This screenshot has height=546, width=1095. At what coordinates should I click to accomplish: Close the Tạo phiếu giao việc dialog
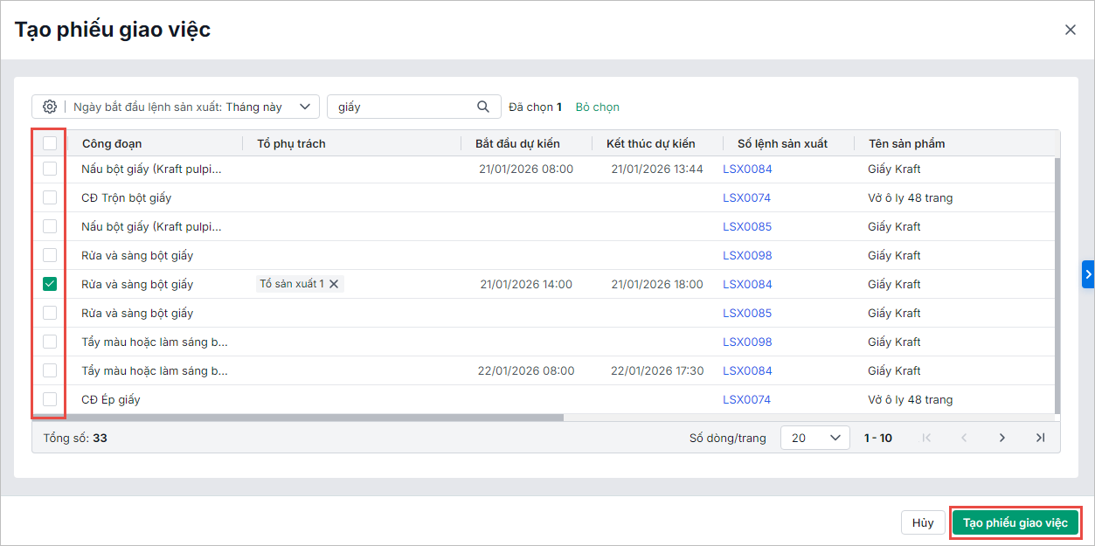tap(1070, 30)
